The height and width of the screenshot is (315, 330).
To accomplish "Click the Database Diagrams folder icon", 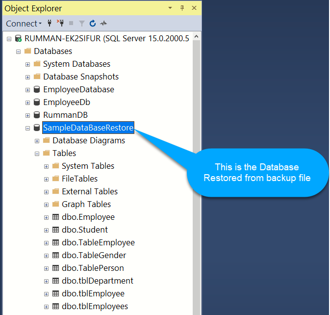I will point(46,140).
